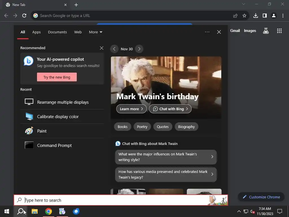The image size is (289, 217).
Task: Open Search Labs flask icon
Action: 266,31
